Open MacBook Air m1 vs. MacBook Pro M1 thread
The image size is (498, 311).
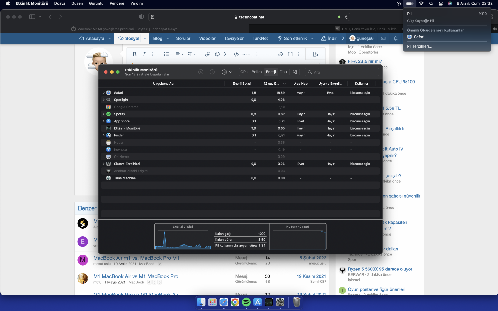[136, 258]
